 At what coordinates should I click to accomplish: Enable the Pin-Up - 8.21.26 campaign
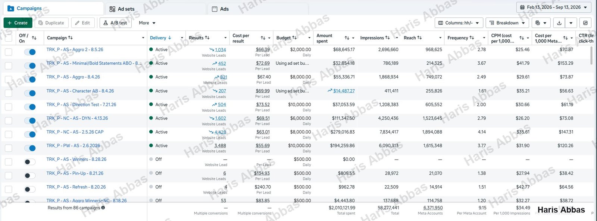coord(30,176)
